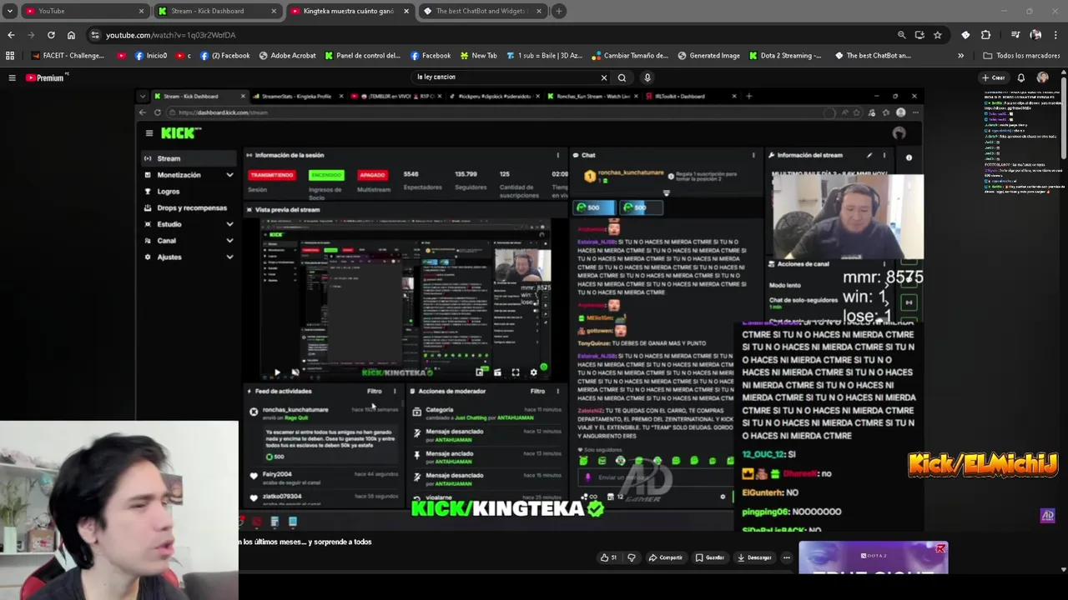
Task: Open the Panel de control del bookmark
Action: click(x=363, y=56)
